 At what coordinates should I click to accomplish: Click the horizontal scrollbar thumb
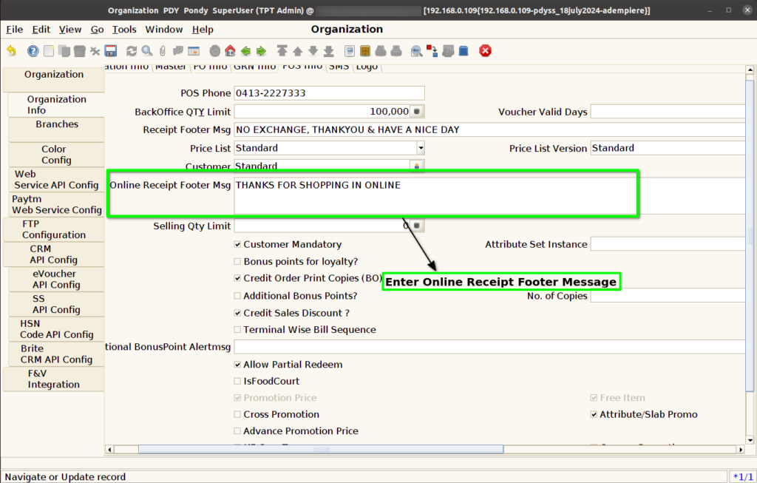tap(321, 449)
